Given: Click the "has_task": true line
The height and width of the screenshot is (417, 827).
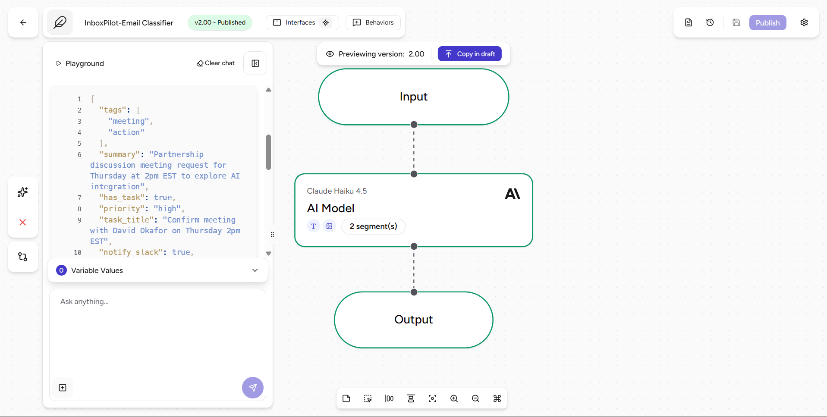Looking at the screenshot, I should (137, 198).
